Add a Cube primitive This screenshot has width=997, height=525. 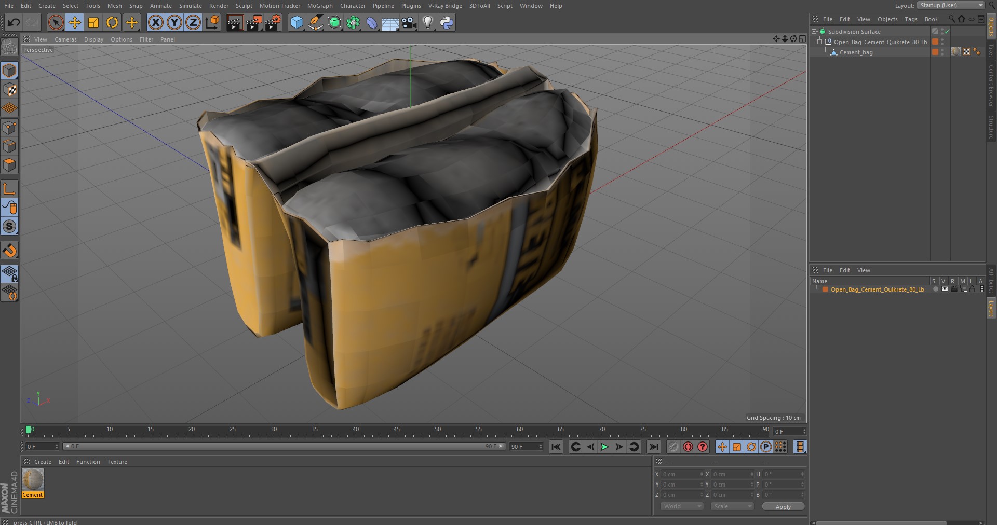click(297, 22)
